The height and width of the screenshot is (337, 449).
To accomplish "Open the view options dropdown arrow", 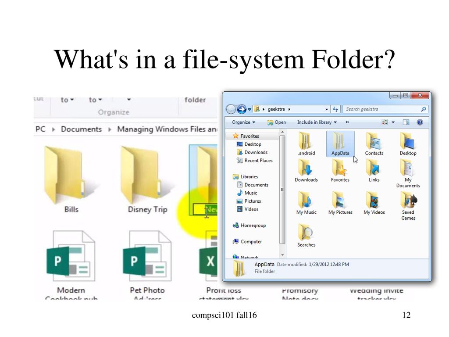I will pyautogui.click(x=393, y=122).
